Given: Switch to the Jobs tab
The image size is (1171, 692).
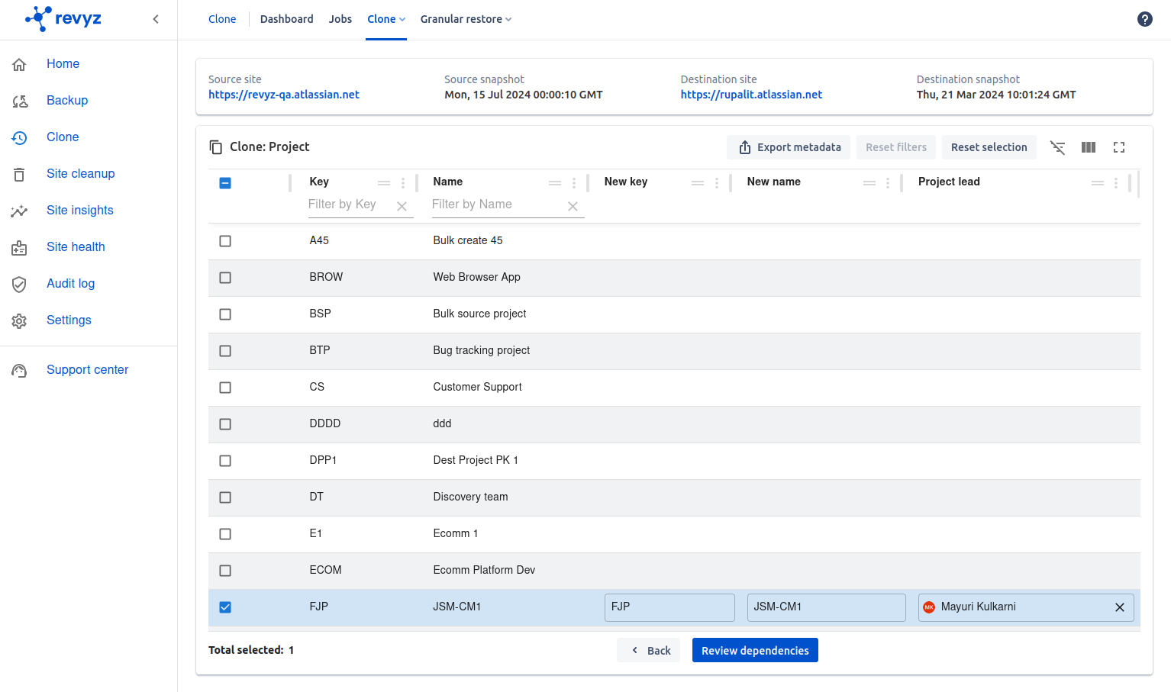Looking at the screenshot, I should click(x=340, y=19).
